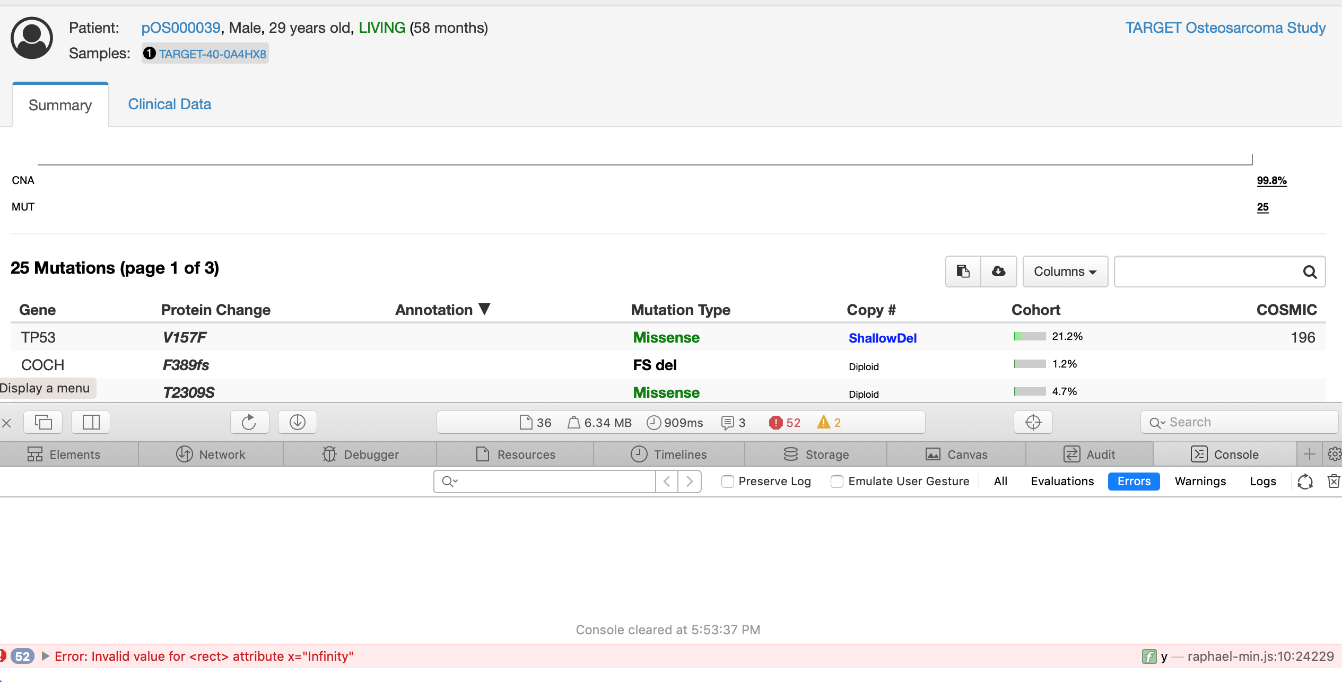The width and height of the screenshot is (1342, 682).
Task: Select the Summary tab
Action: pos(60,105)
